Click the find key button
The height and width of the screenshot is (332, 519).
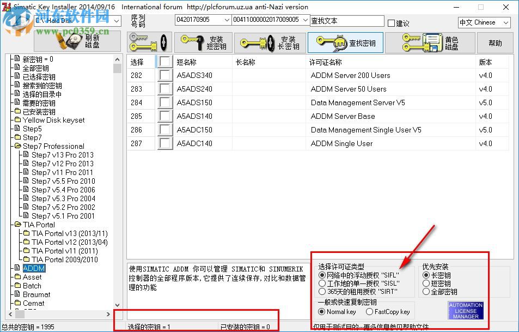click(346, 43)
